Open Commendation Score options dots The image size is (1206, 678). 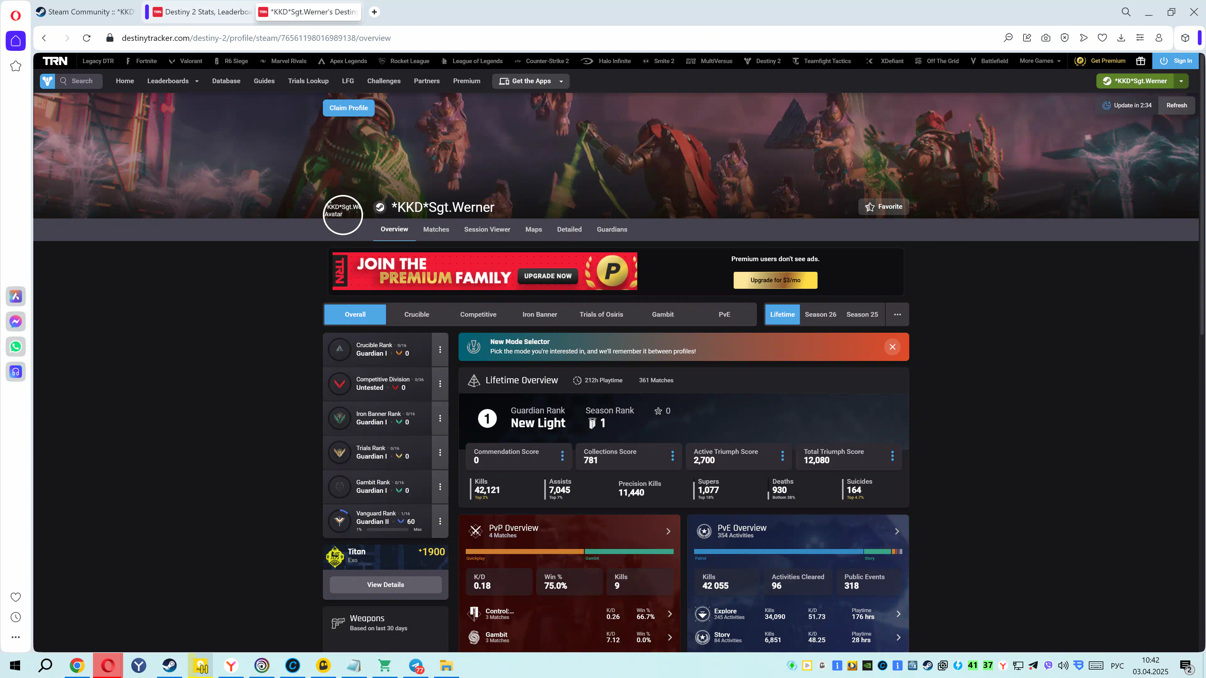point(562,456)
